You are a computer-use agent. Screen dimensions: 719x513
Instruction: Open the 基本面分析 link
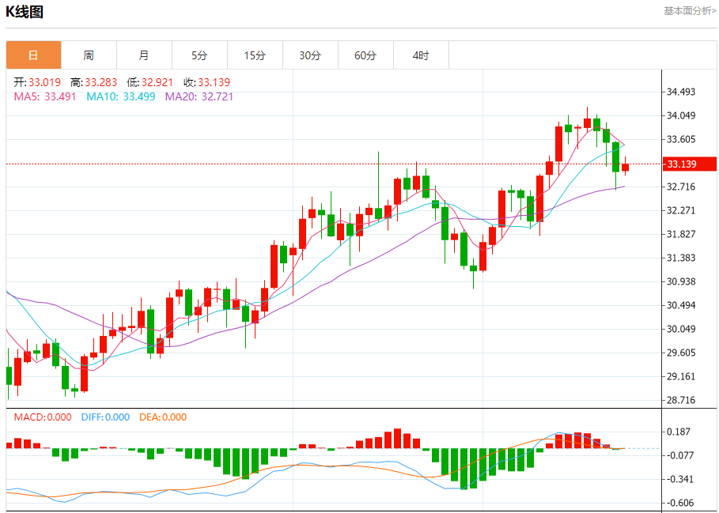(x=690, y=11)
